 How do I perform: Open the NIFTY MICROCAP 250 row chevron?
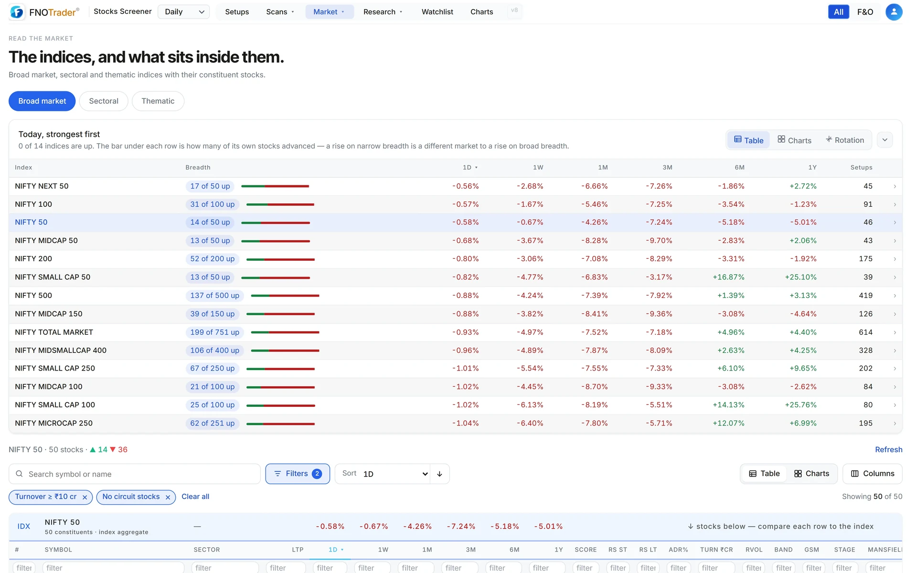[x=895, y=423]
